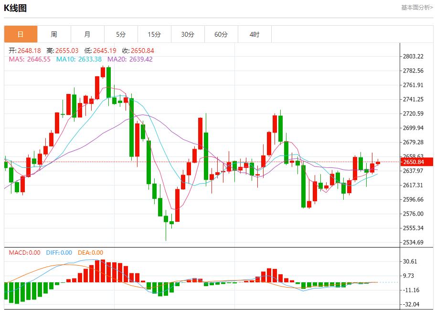Click the MACD indicator label
Screen dimensions: 435x310
(x=24, y=253)
